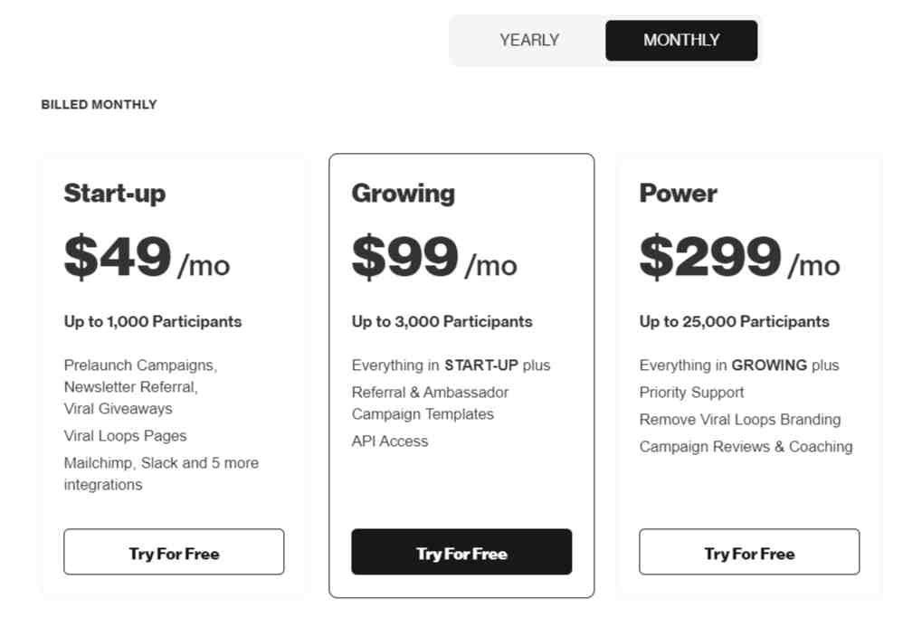Click Try For Free under Growing plan

pos(461,552)
